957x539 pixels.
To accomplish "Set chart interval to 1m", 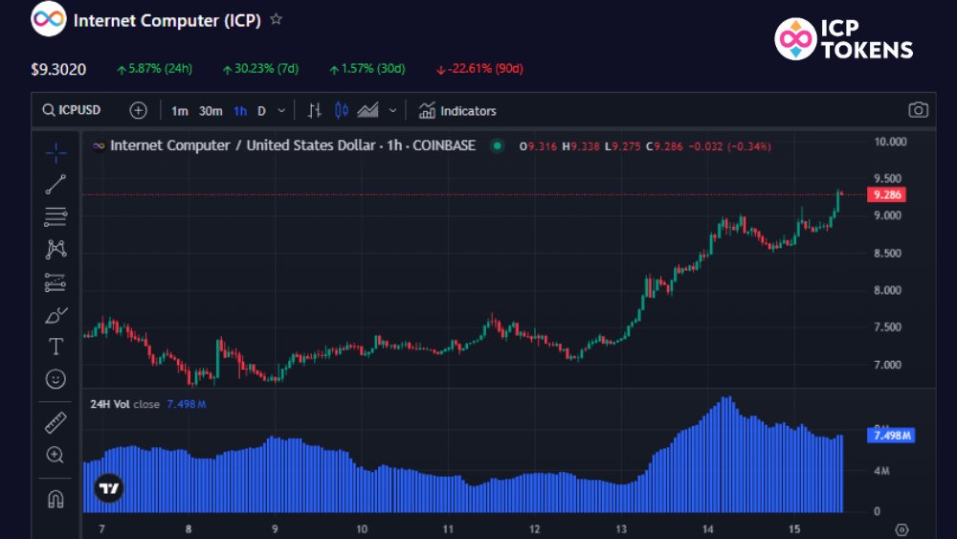I will [x=180, y=111].
